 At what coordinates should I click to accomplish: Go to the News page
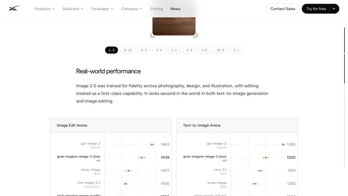click(175, 9)
